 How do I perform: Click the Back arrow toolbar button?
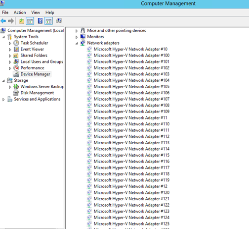3,21
